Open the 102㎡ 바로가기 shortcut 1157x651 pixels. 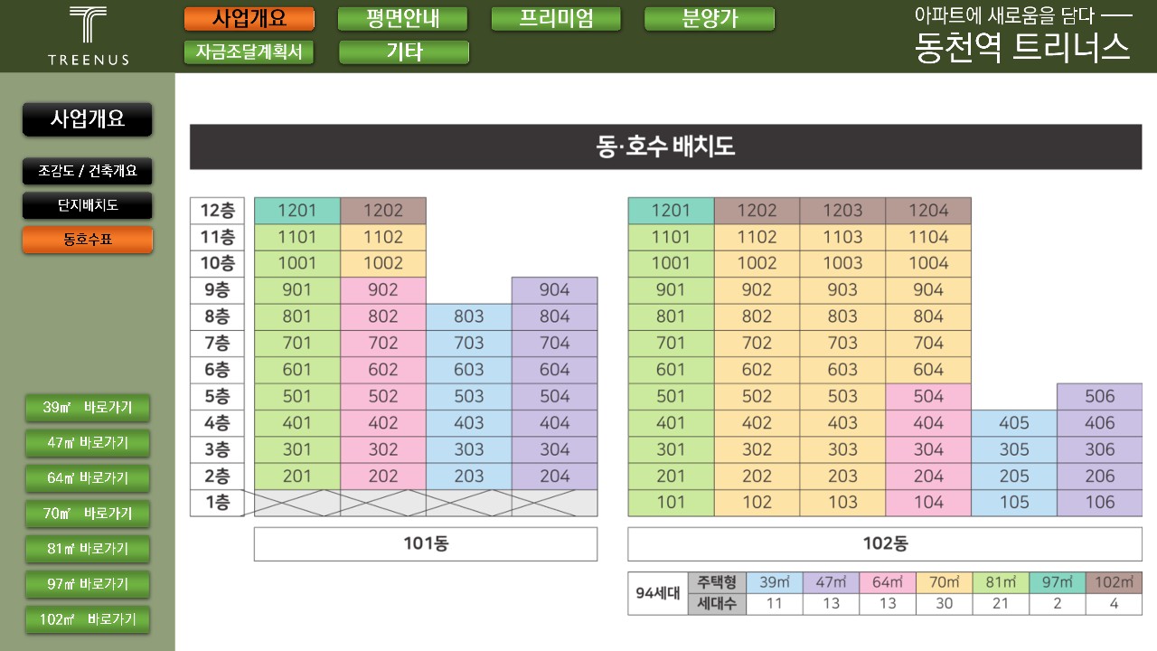pyautogui.click(x=88, y=619)
